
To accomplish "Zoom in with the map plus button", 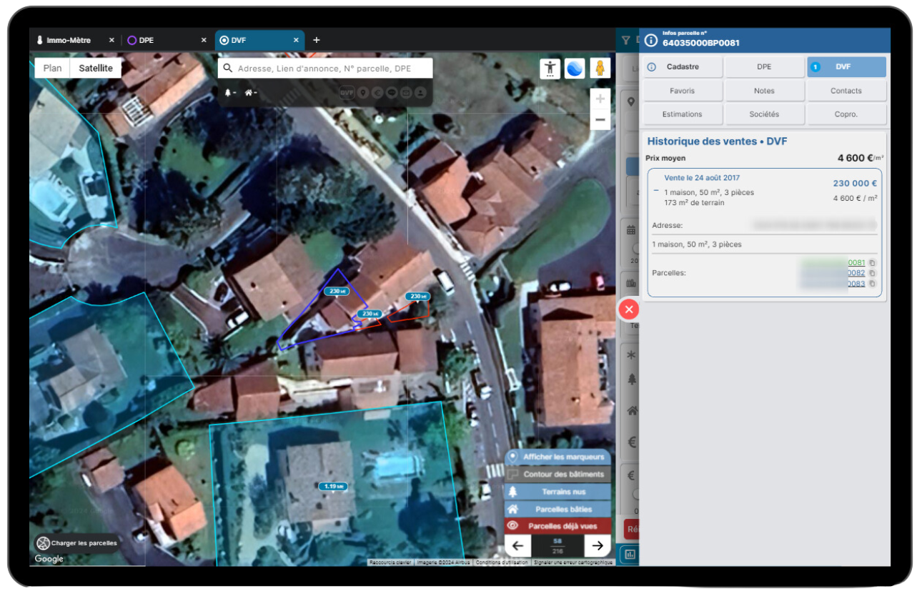I will coord(600,99).
